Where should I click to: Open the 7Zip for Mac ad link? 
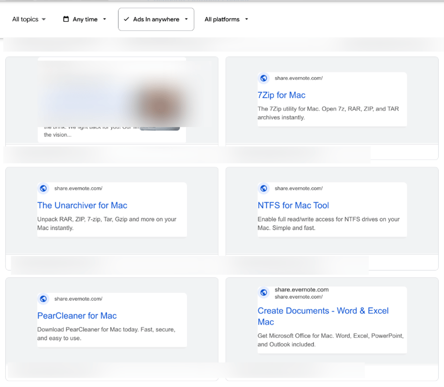click(282, 95)
